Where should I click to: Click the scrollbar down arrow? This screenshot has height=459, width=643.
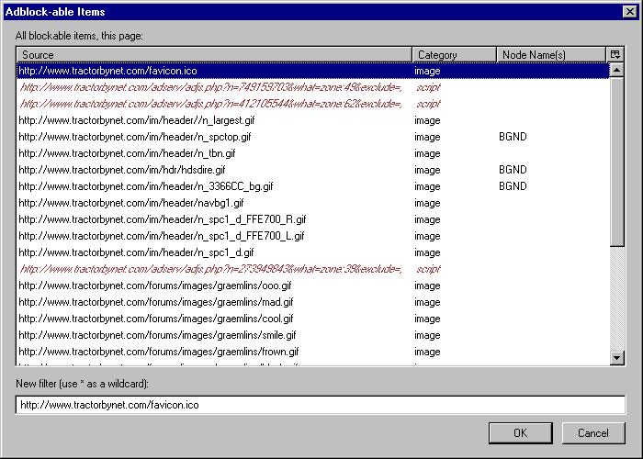tap(616, 358)
